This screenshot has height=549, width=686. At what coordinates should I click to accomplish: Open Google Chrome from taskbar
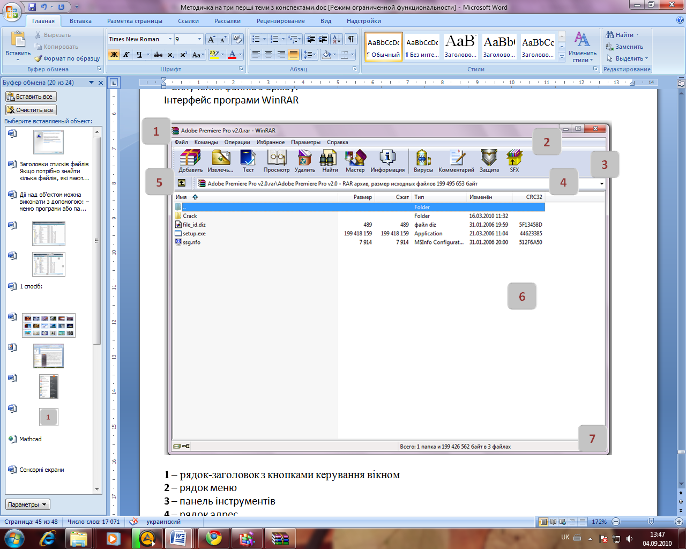coord(214,538)
